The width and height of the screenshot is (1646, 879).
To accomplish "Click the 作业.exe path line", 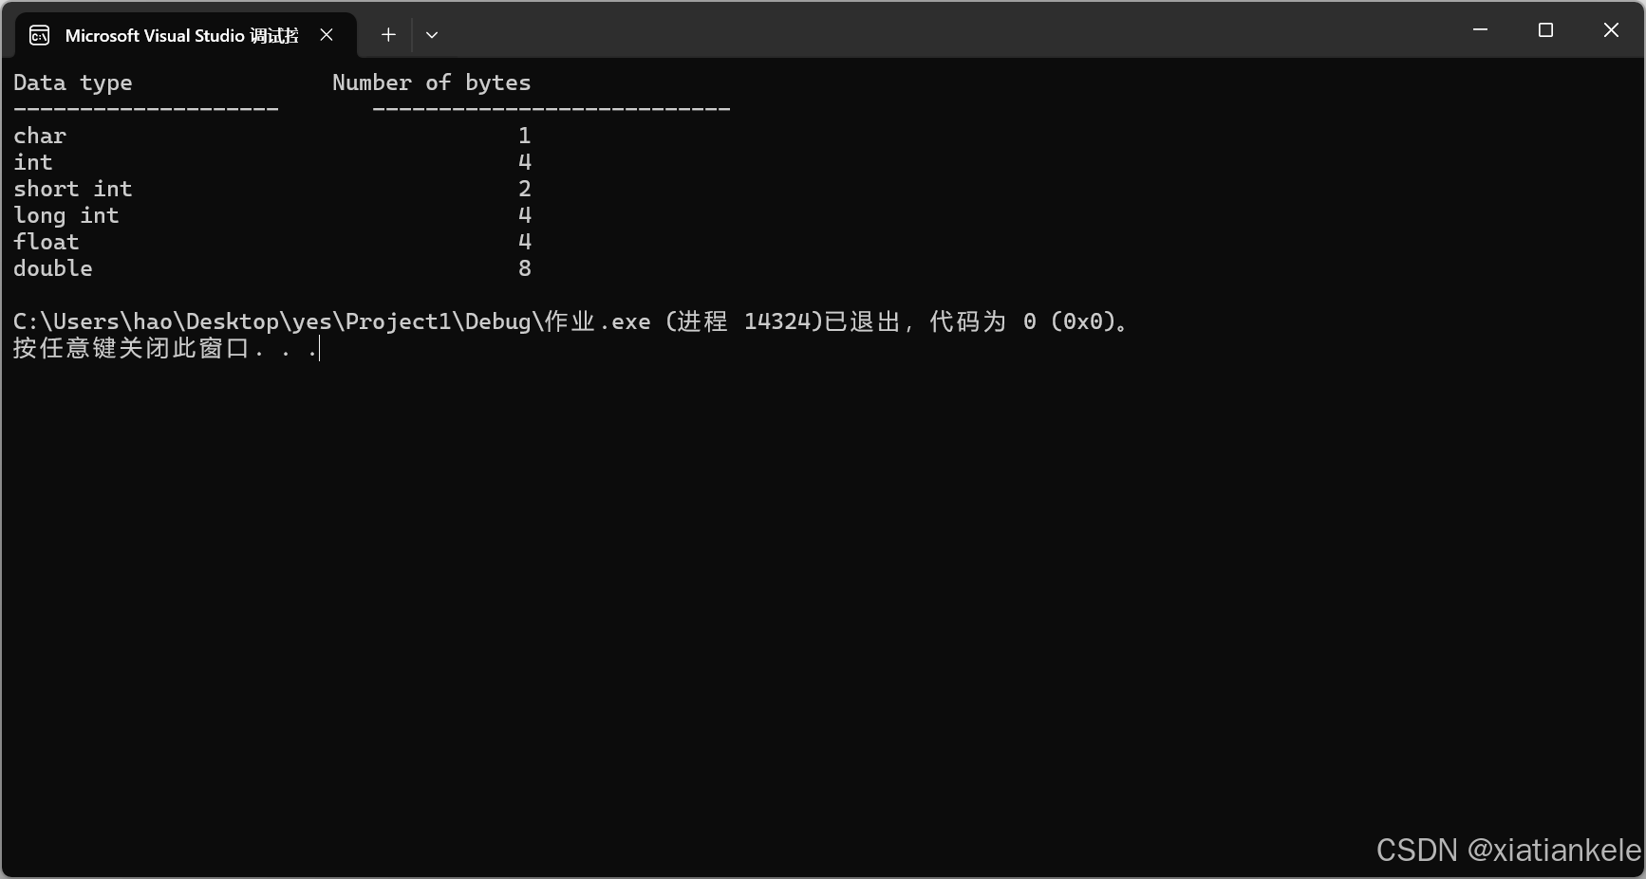I will tap(570, 321).
